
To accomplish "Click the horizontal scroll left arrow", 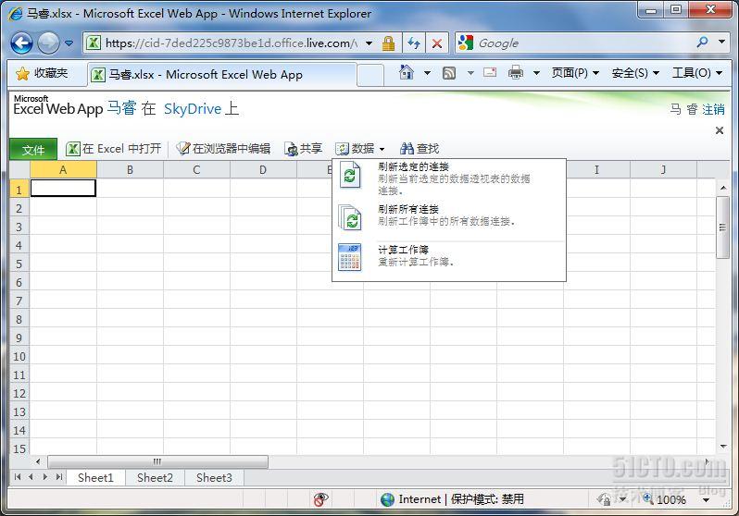I will tap(38, 461).
